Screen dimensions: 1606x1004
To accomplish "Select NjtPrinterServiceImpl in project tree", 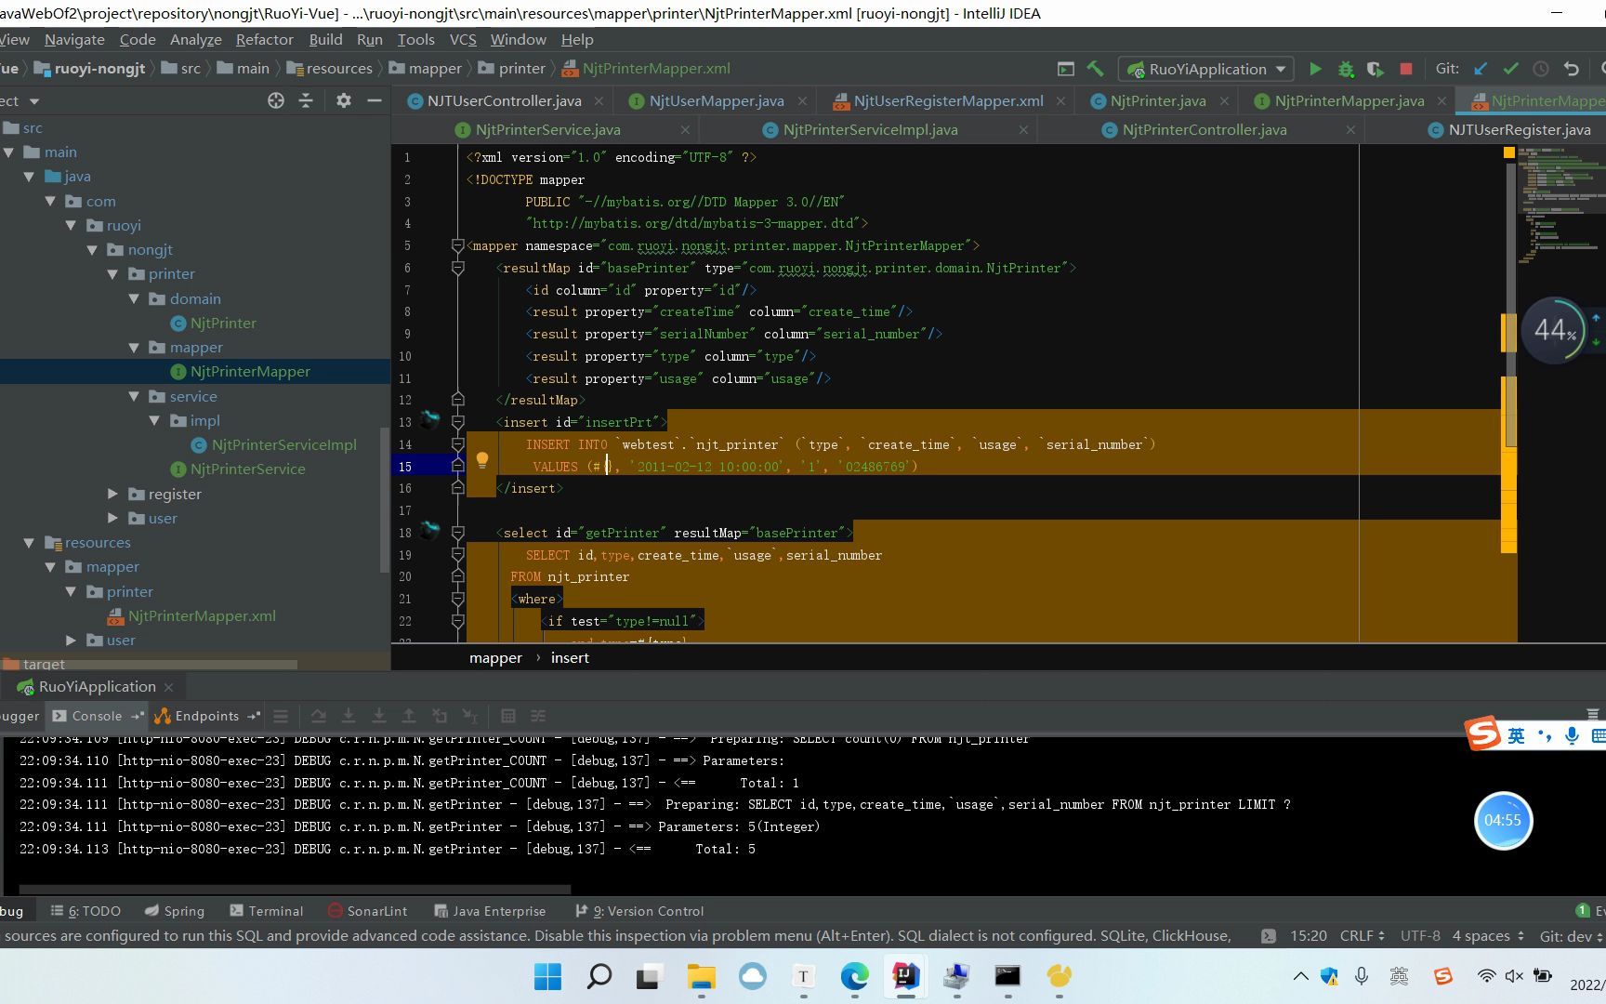I will 283,444.
